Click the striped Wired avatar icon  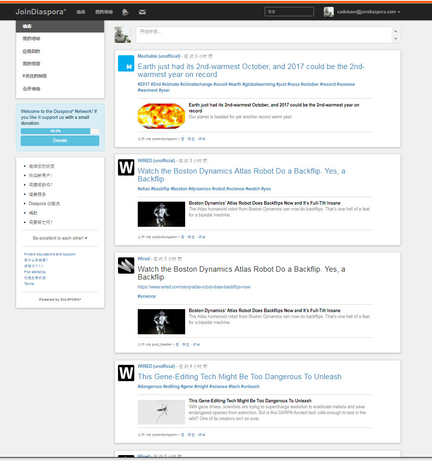click(126, 265)
